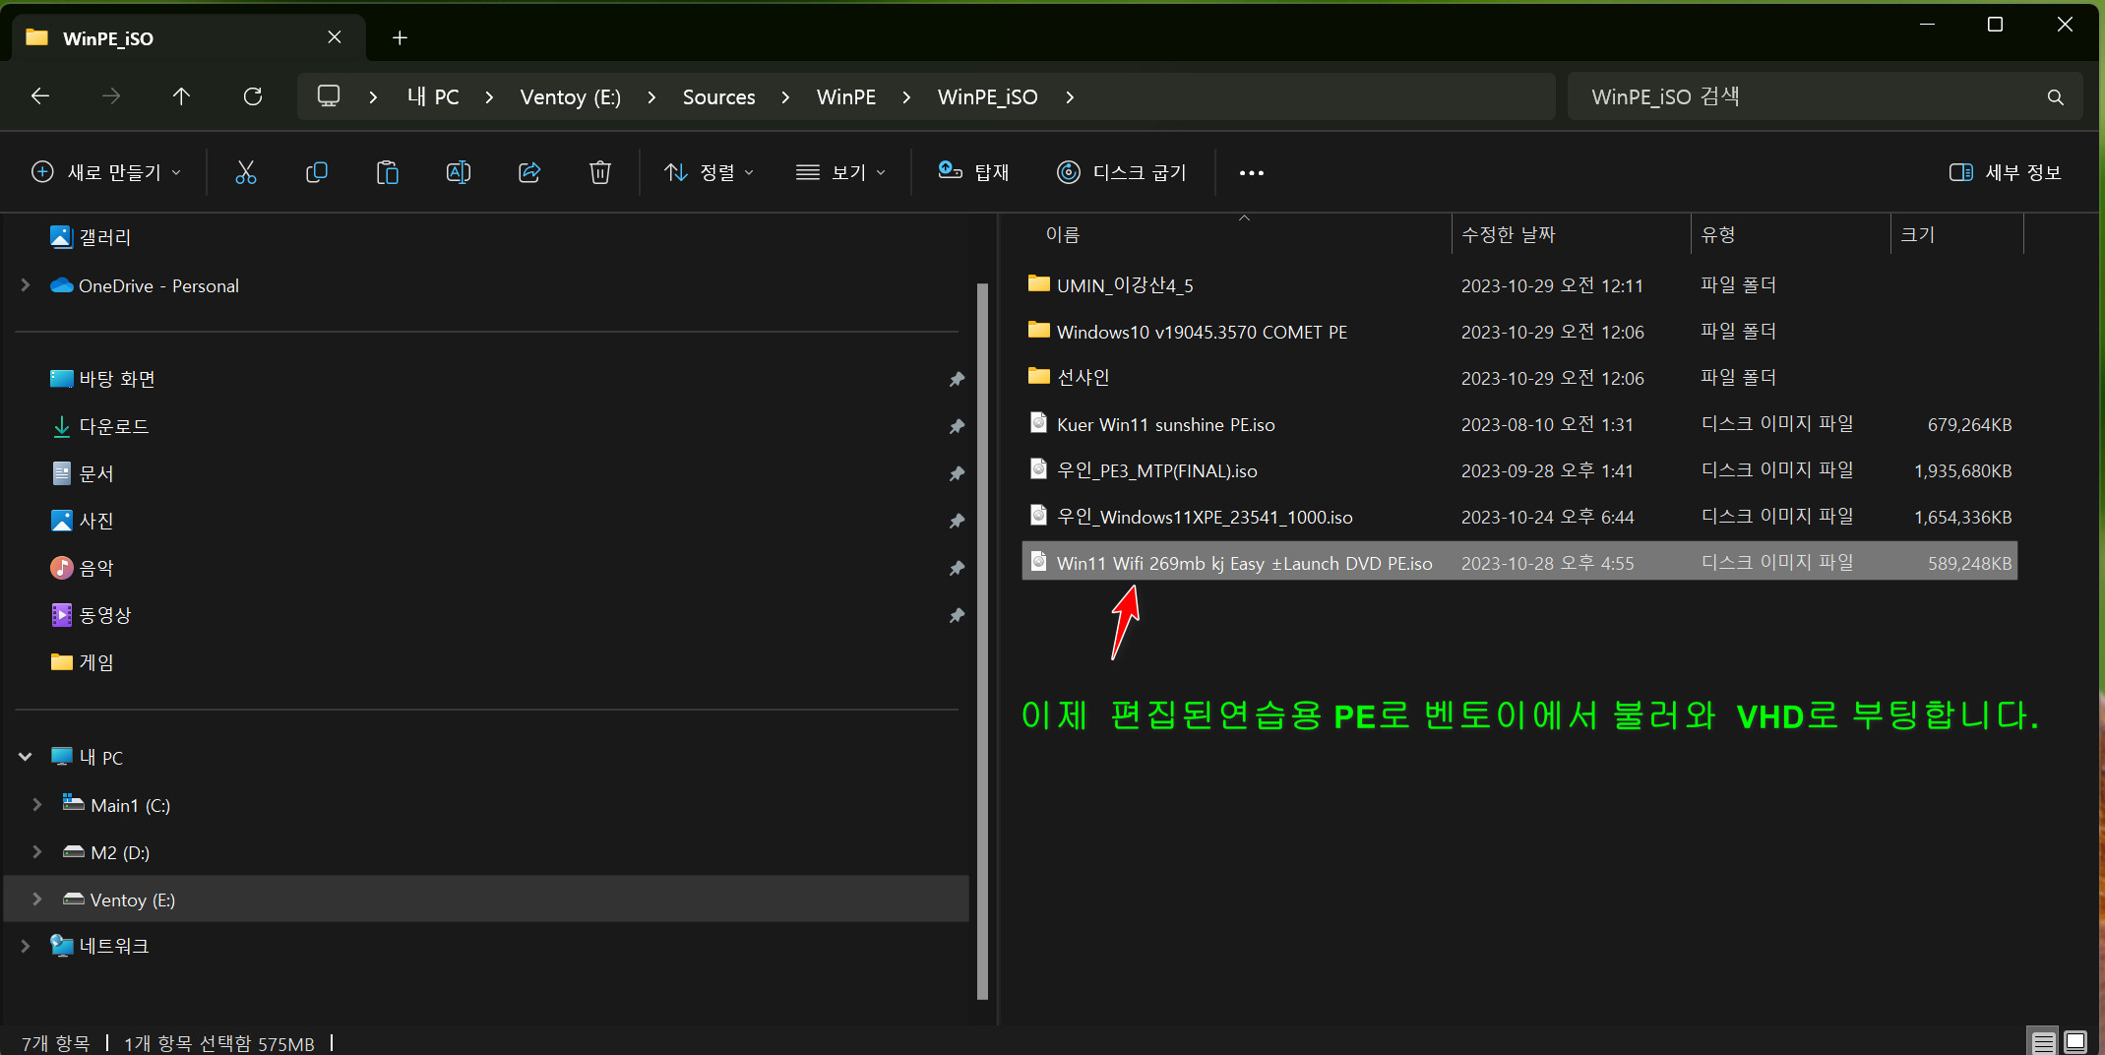
Task: Click the Cut scissors icon
Action: pyautogui.click(x=246, y=172)
